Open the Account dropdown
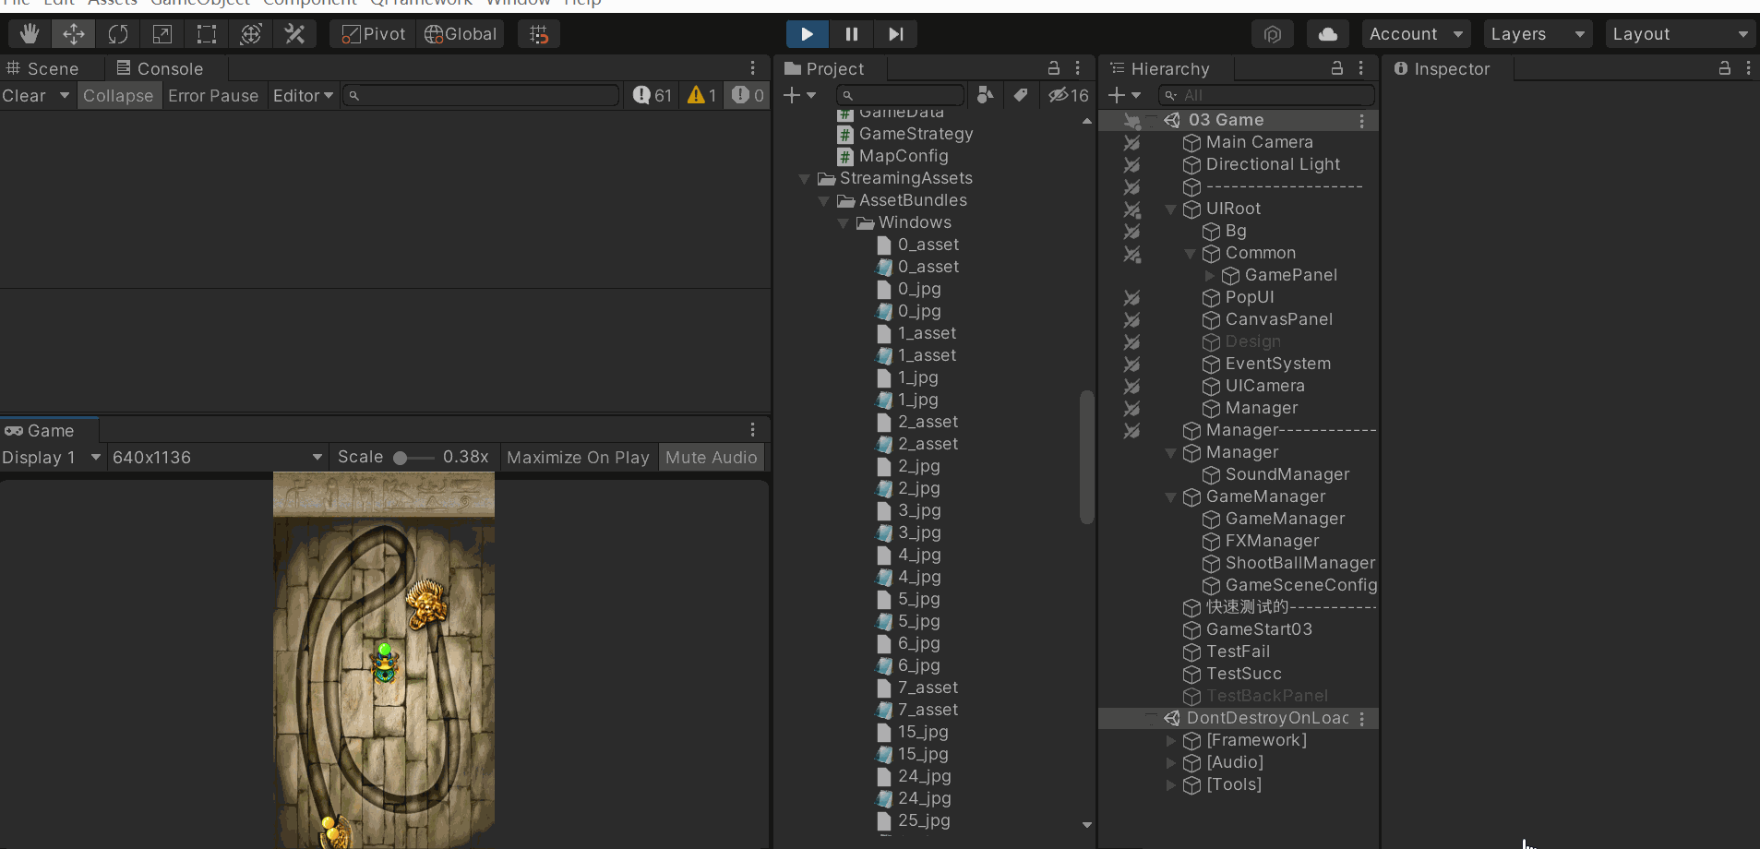Viewport: 1760px width, 849px height. click(x=1417, y=34)
